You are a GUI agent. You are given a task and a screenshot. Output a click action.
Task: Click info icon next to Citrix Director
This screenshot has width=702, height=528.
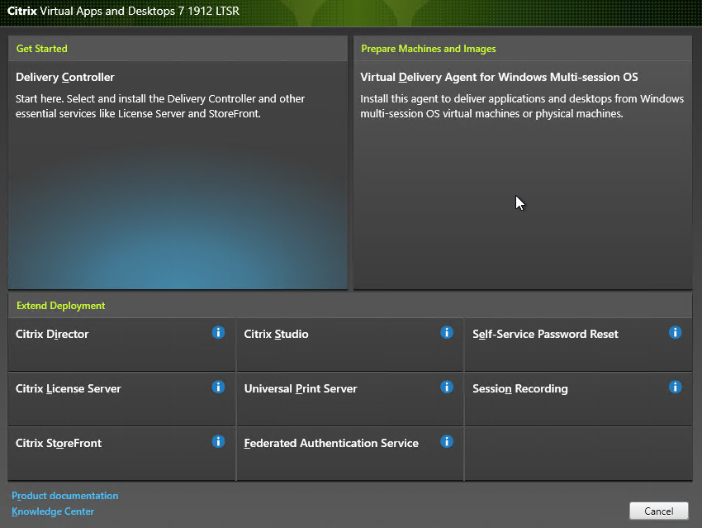click(218, 333)
